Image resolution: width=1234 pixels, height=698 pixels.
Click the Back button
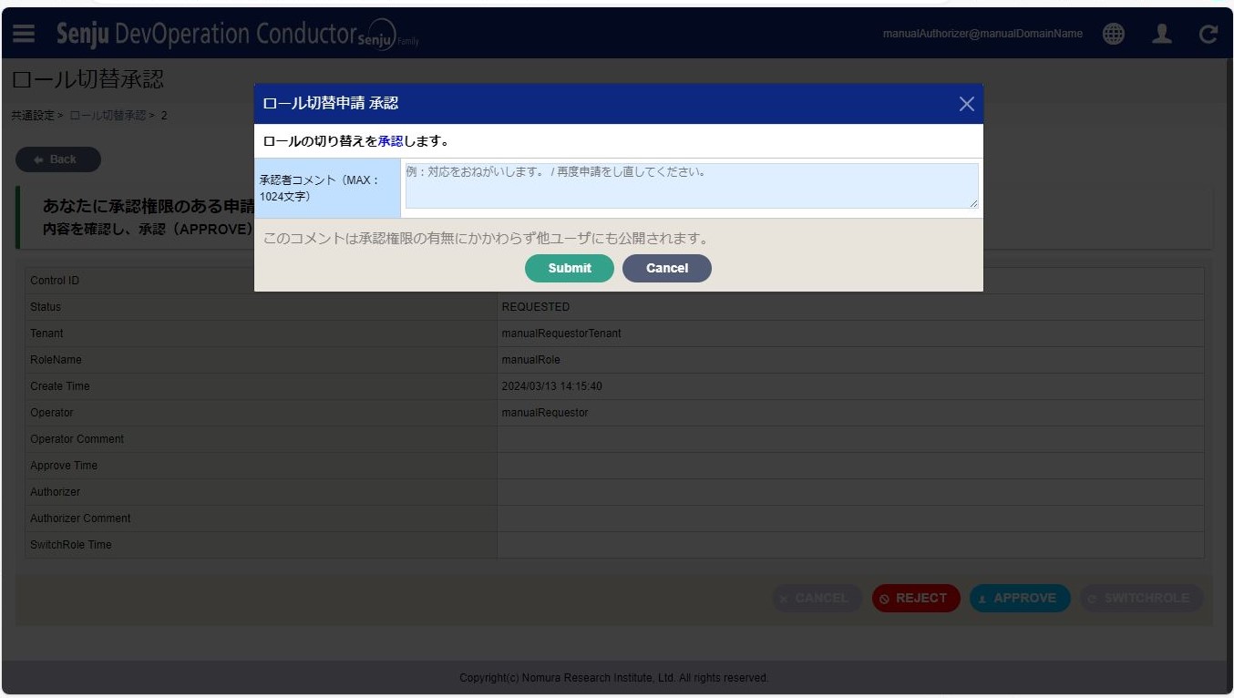(x=58, y=159)
